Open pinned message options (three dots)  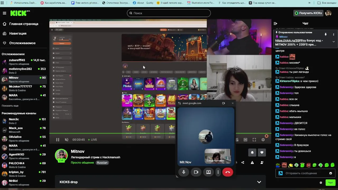334,35
